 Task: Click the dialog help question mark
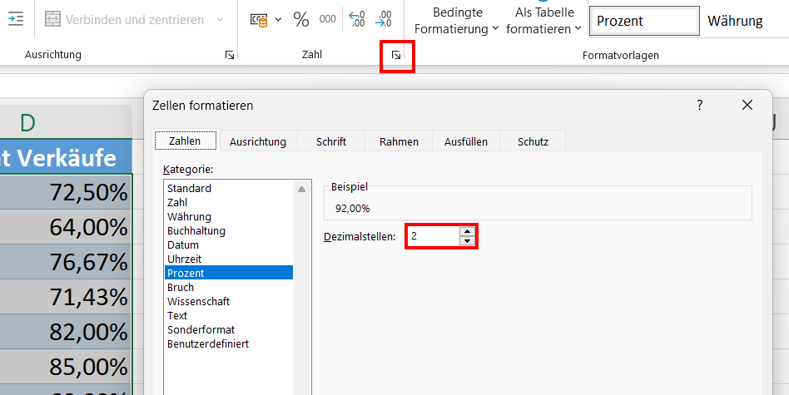tap(700, 105)
